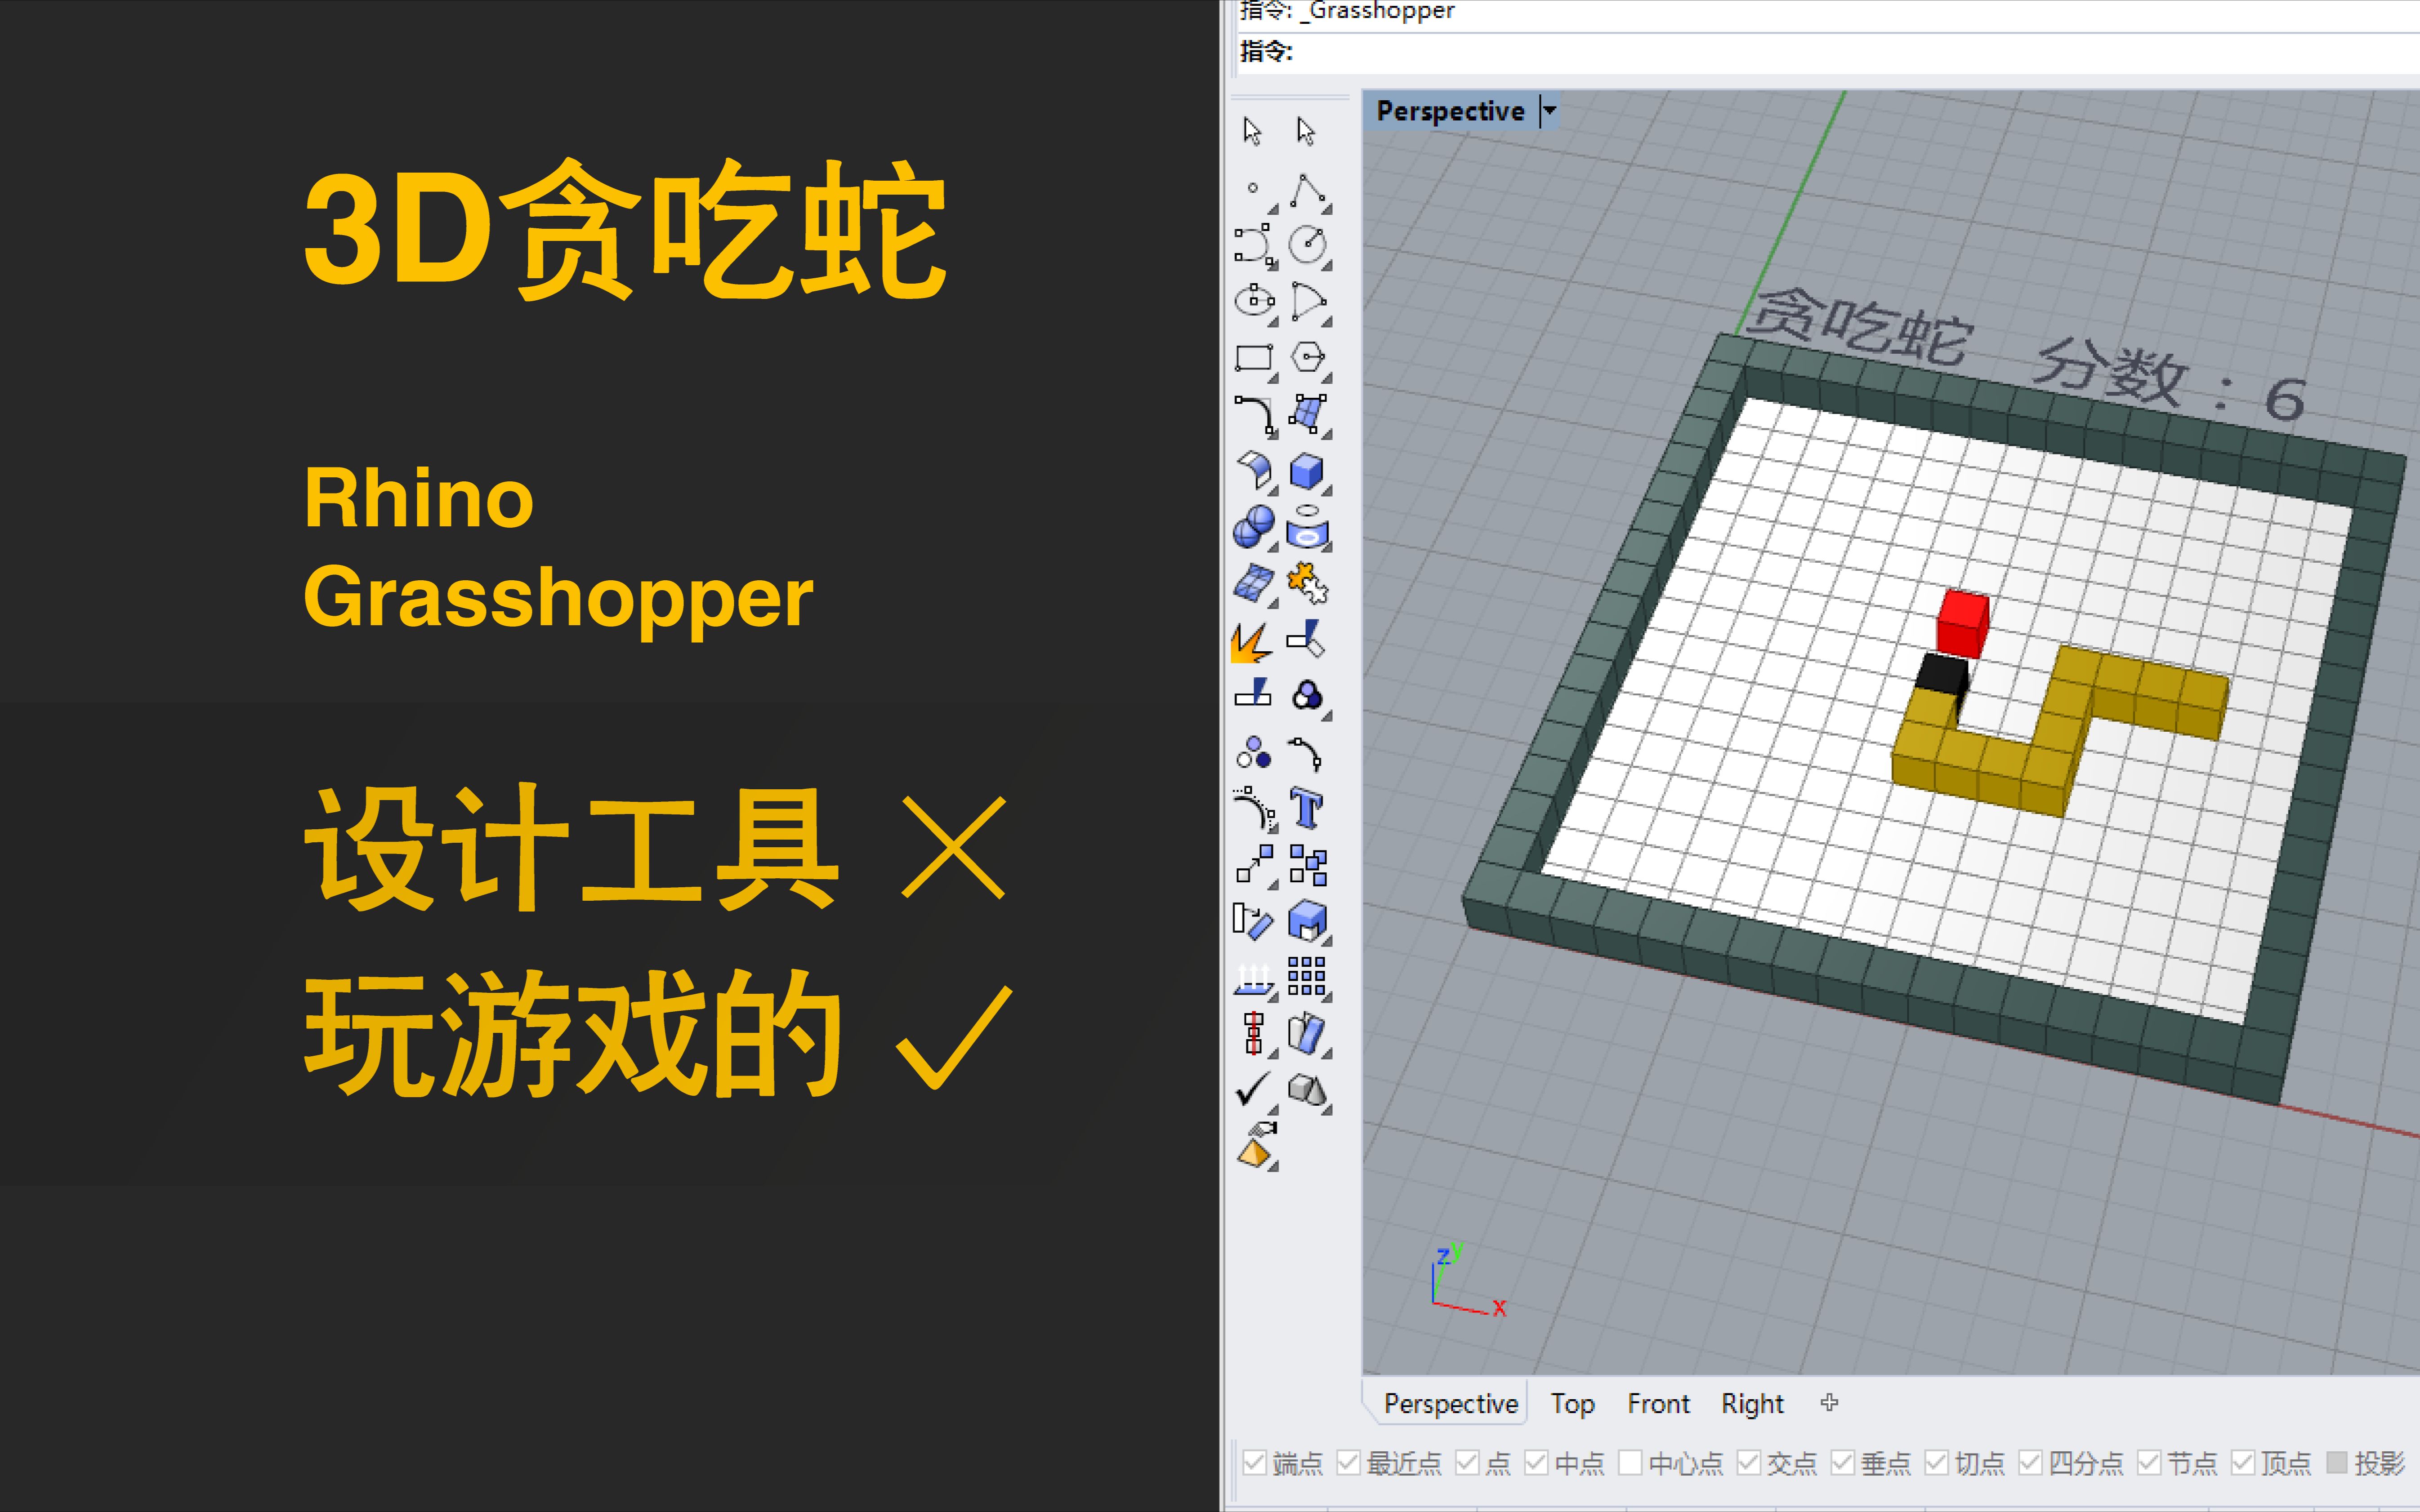Switch to the Top viewport tab
This screenshot has width=2420, height=1512.
pos(1573,1404)
